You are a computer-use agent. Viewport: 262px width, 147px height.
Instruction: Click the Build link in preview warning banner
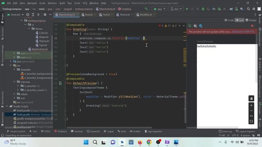click(243, 32)
